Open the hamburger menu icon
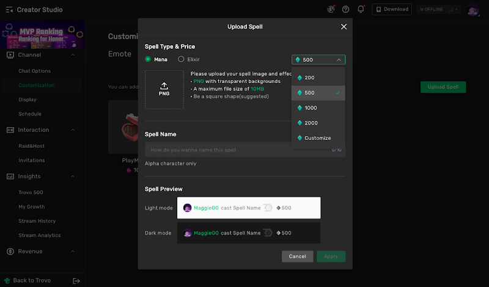This screenshot has height=287, width=489. point(10,10)
